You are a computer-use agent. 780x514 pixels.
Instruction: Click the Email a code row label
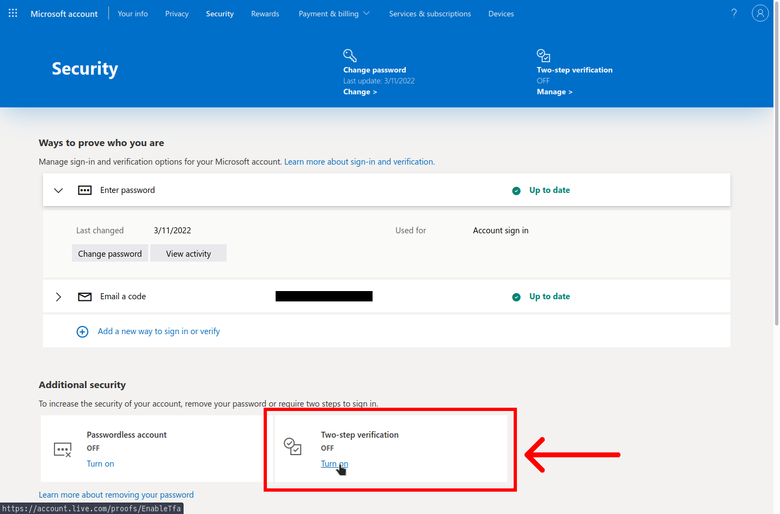click(123, 297)
